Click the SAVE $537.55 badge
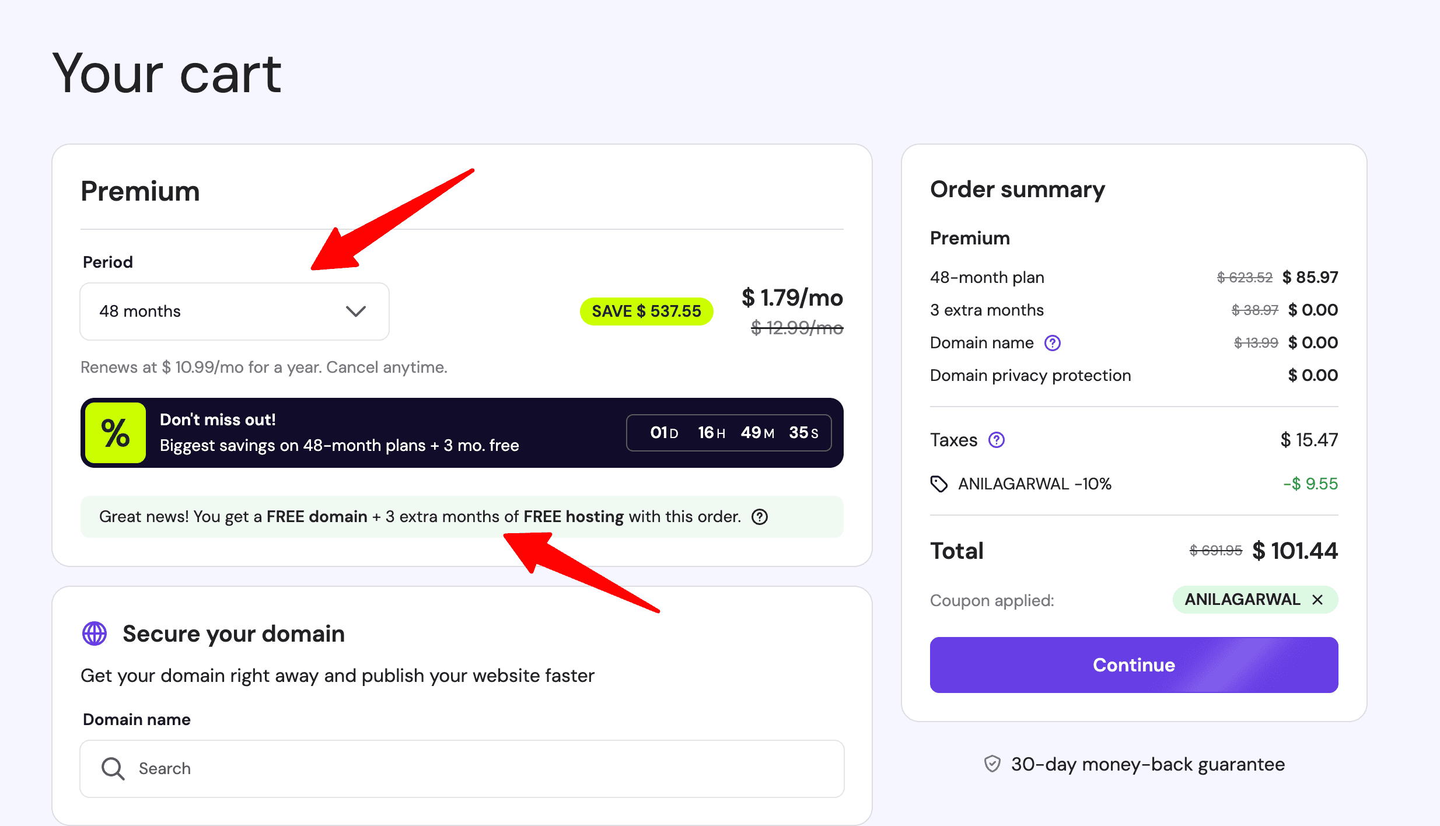The width and height of the screenshot is (1440, 826). (x=646, y=311)
